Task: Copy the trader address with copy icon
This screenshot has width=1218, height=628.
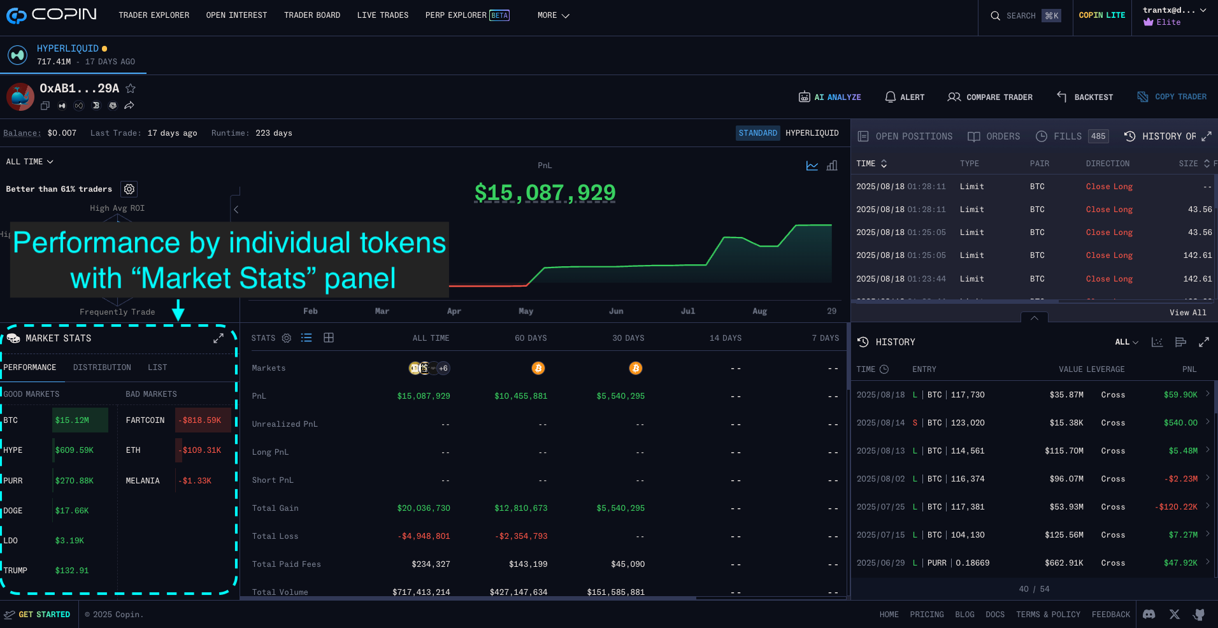Action: tap(45, 106)
